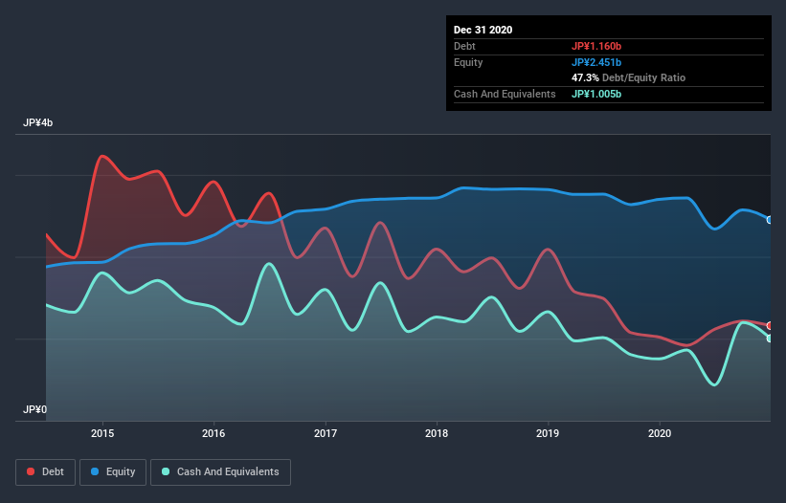Click the JP¥1.005b cash value
Image resolution: width=786 pixels, height=503 pixels.
pyautogui.click(x=596, y=94)
